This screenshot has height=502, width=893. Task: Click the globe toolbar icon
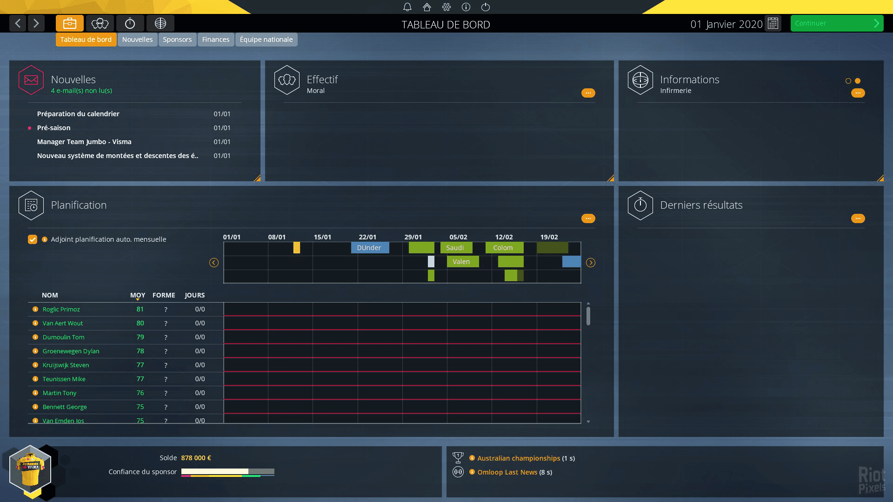[x=160, y=23]
